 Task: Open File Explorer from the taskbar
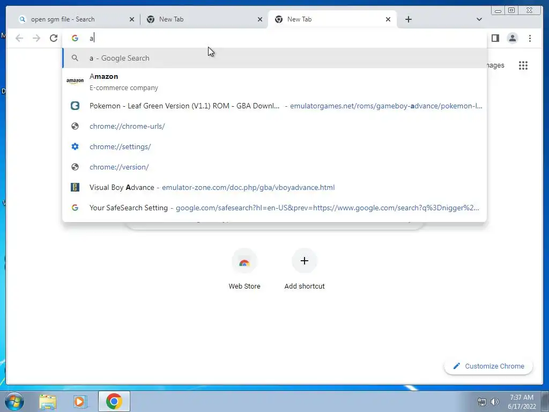click(x=48, y=402)
